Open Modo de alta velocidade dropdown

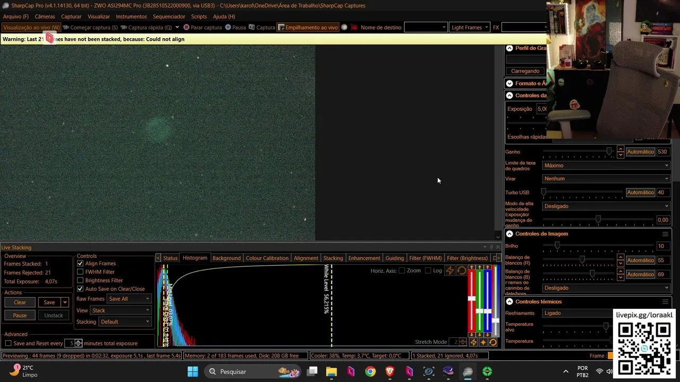click(606, 206)
